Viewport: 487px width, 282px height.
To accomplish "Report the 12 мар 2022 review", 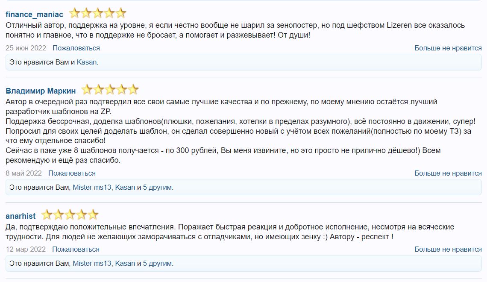I will click(76, 249).
